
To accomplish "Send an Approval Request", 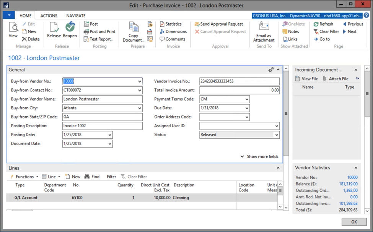I will tap(219, 24).
